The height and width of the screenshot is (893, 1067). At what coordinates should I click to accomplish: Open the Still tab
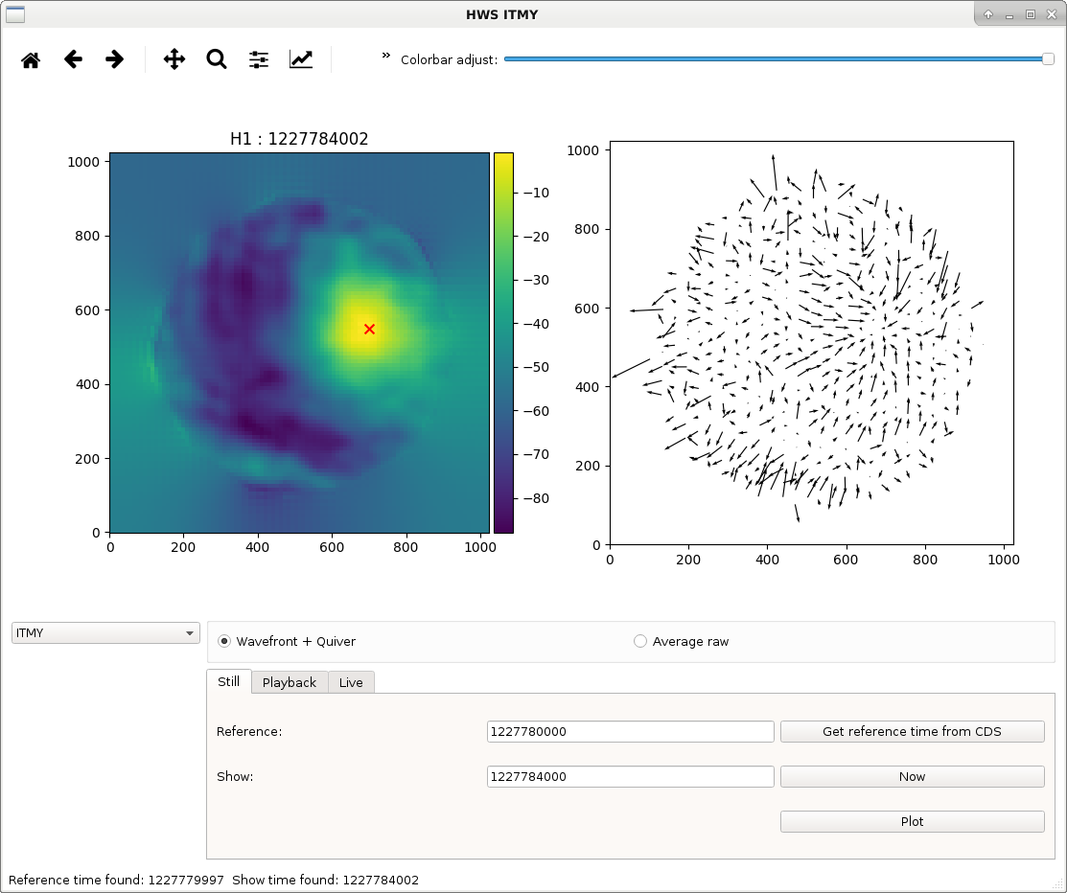click(x=228, y=681)
